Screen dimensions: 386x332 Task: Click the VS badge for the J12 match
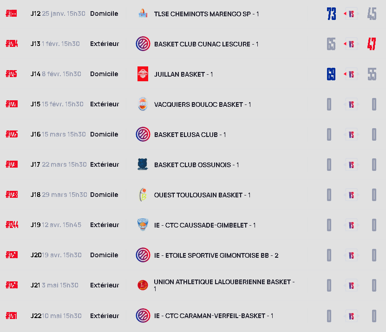point(351,14)
